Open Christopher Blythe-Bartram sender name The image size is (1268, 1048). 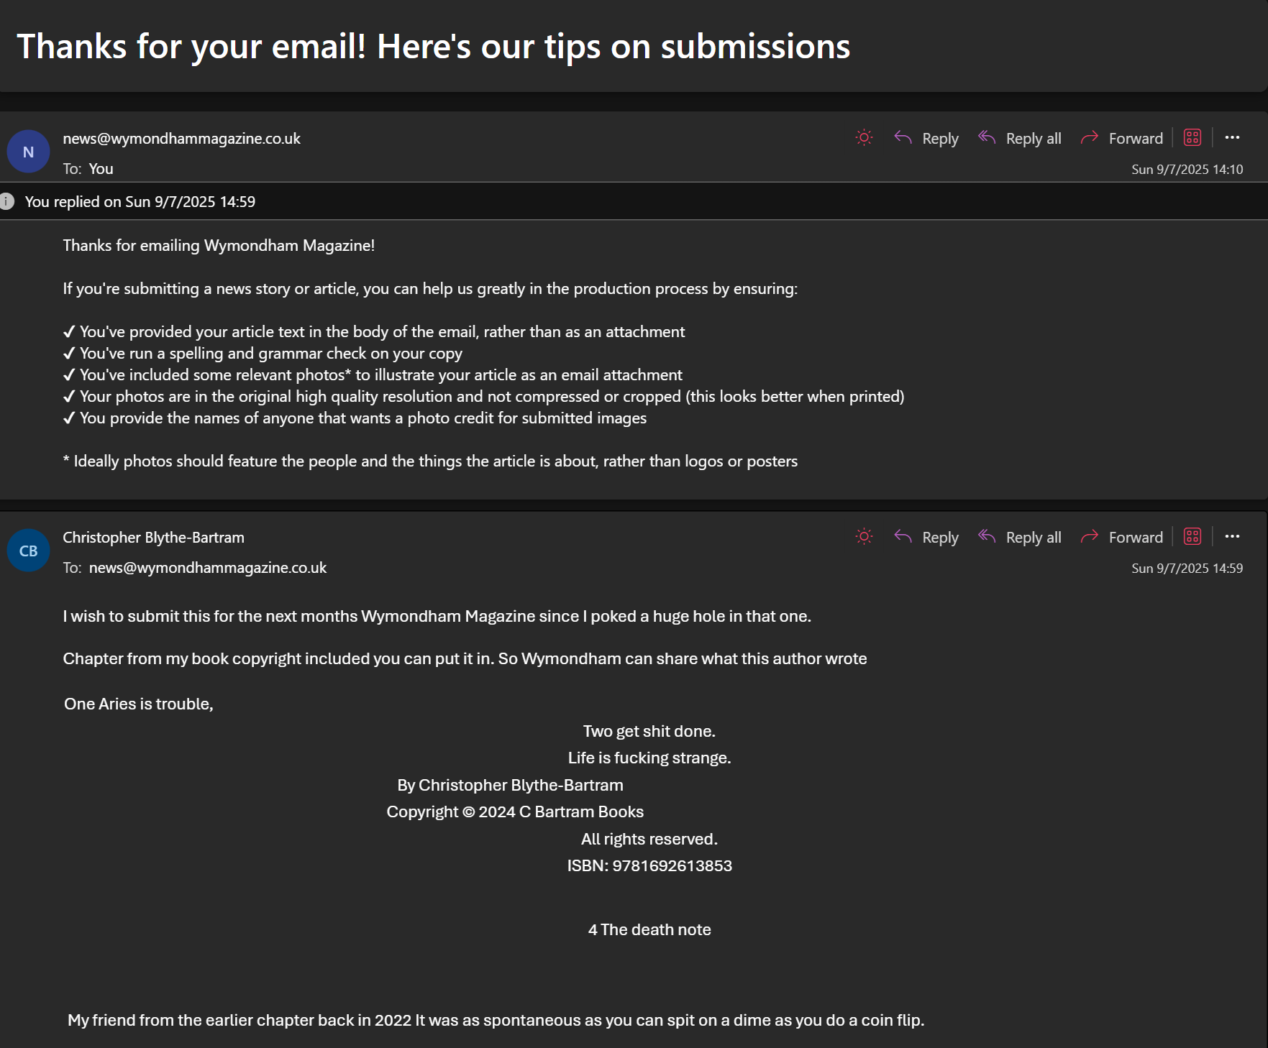(153, 538)
